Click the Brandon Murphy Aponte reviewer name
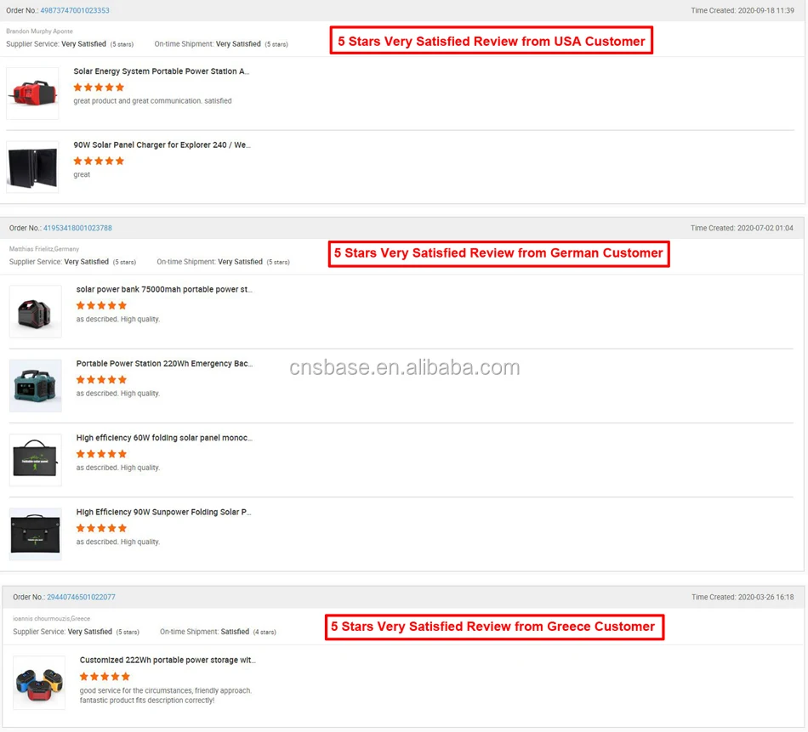This screenshot has width=808, height=732. (x=40, y=31)
